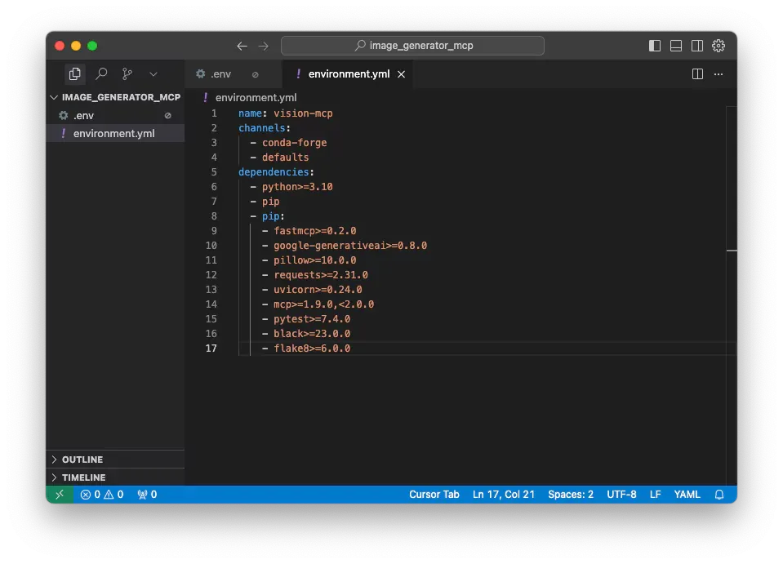Screen dimensions: 783x564
Task: Click the ignored badge beside .env in explorer
Action: (x=168, y=115)
